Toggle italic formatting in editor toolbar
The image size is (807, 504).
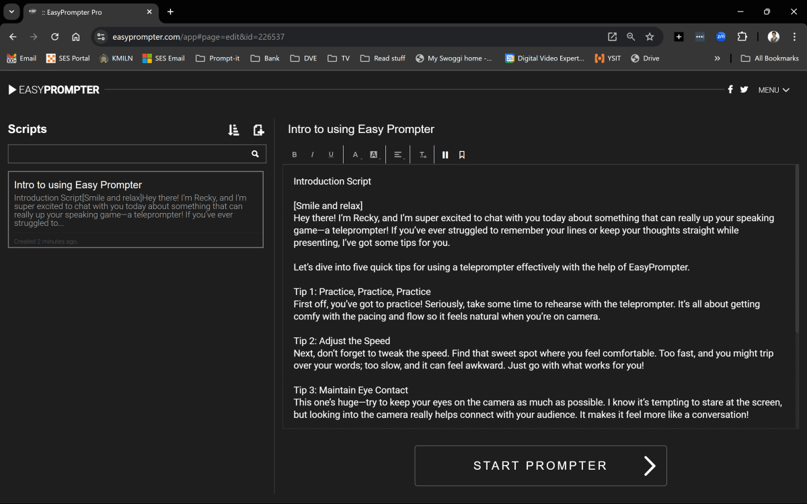tap(312, 155)
